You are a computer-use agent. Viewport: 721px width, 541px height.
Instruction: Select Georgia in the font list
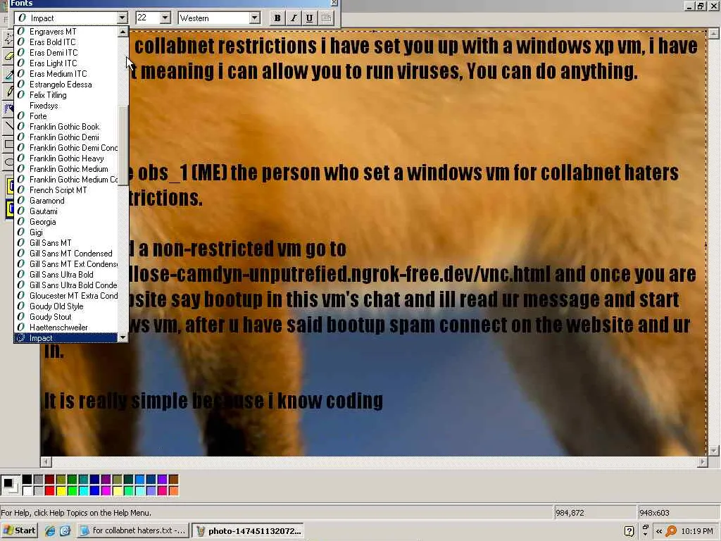click(x=65, y=222)
